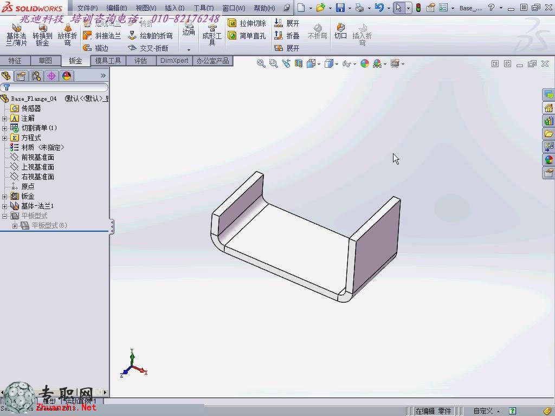Open the 帮助(H) menu
555x416 pixels.
point(264,8)
